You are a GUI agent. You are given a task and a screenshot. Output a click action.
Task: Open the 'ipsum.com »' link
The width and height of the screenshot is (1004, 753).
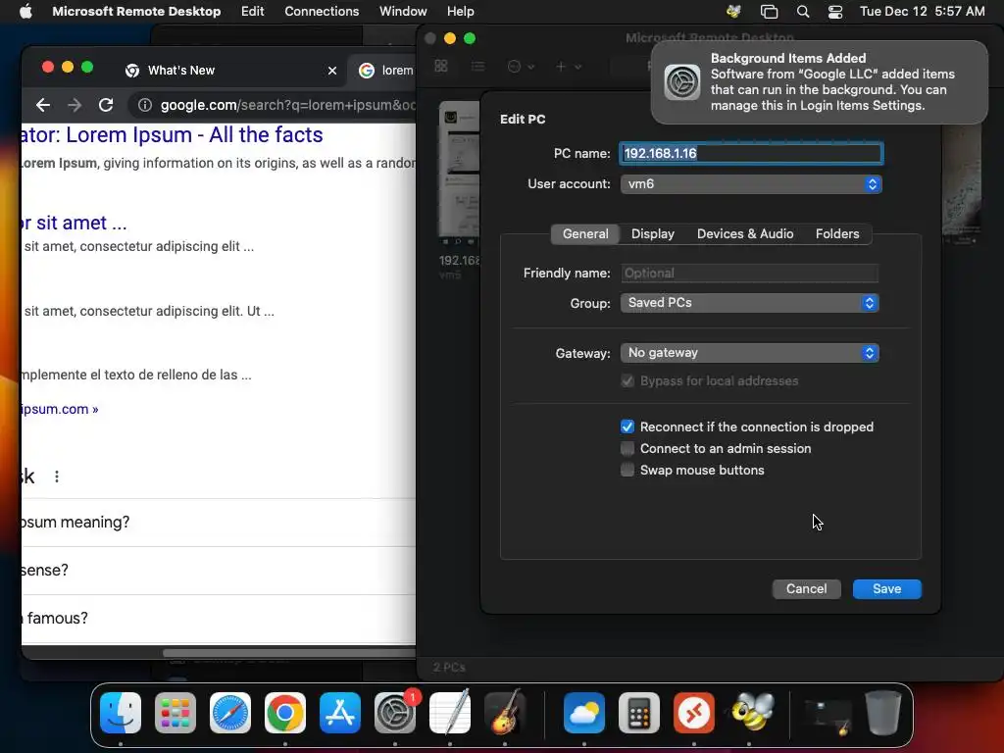[x=60, y=409]
